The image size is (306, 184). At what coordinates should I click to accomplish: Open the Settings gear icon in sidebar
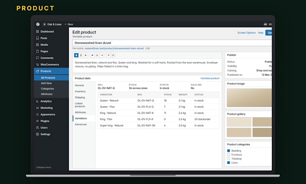(37, 134)
